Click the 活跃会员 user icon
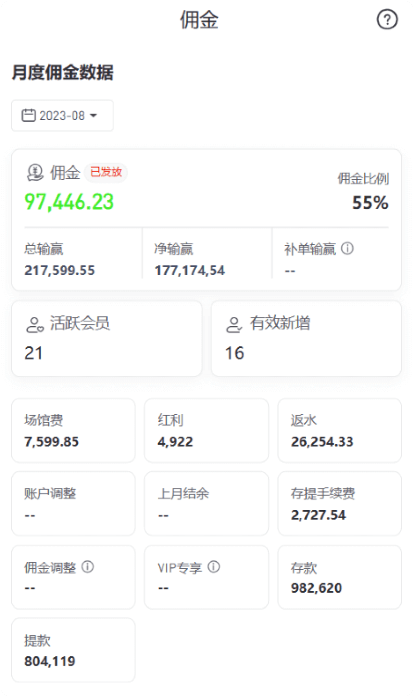Viewport: 414px width, 697px height. coord(35,325)
